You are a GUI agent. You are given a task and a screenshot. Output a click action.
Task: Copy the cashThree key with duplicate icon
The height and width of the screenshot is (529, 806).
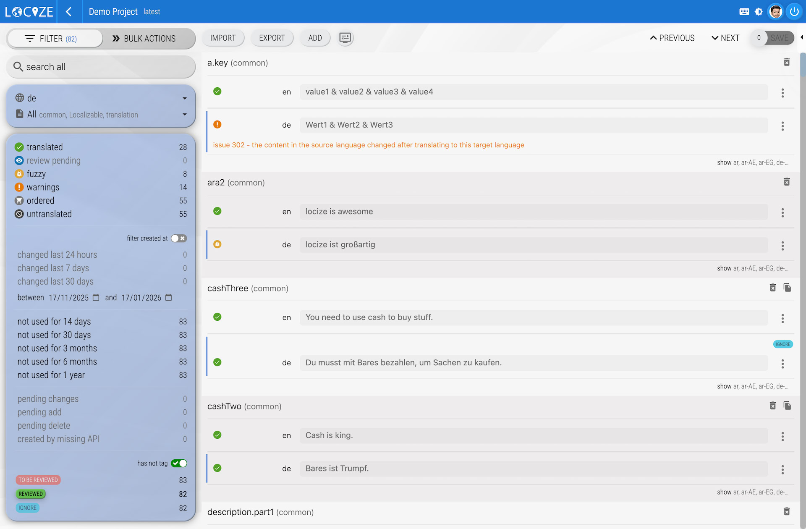(x=787, y=288)
